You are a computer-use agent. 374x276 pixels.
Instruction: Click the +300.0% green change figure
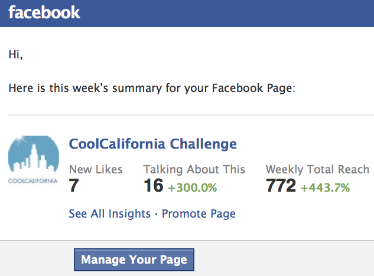click(193, 188)
